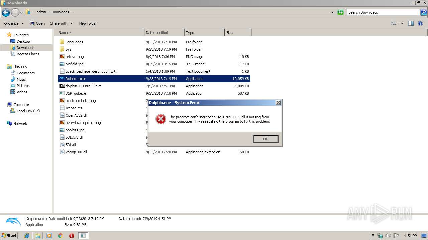The image size is (428, 240).
Task: Sort by the Type column header
Action: coord(204,33)
